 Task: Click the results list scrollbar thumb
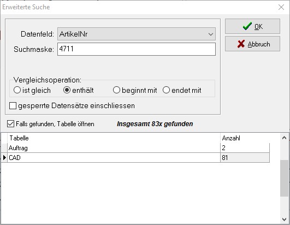pos(285,178)
